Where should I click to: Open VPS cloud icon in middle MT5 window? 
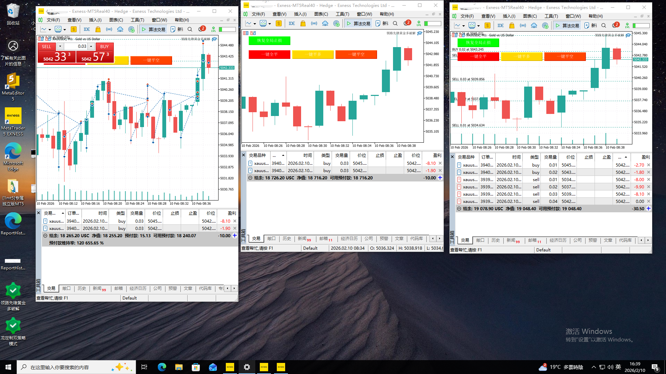point(325,24)
